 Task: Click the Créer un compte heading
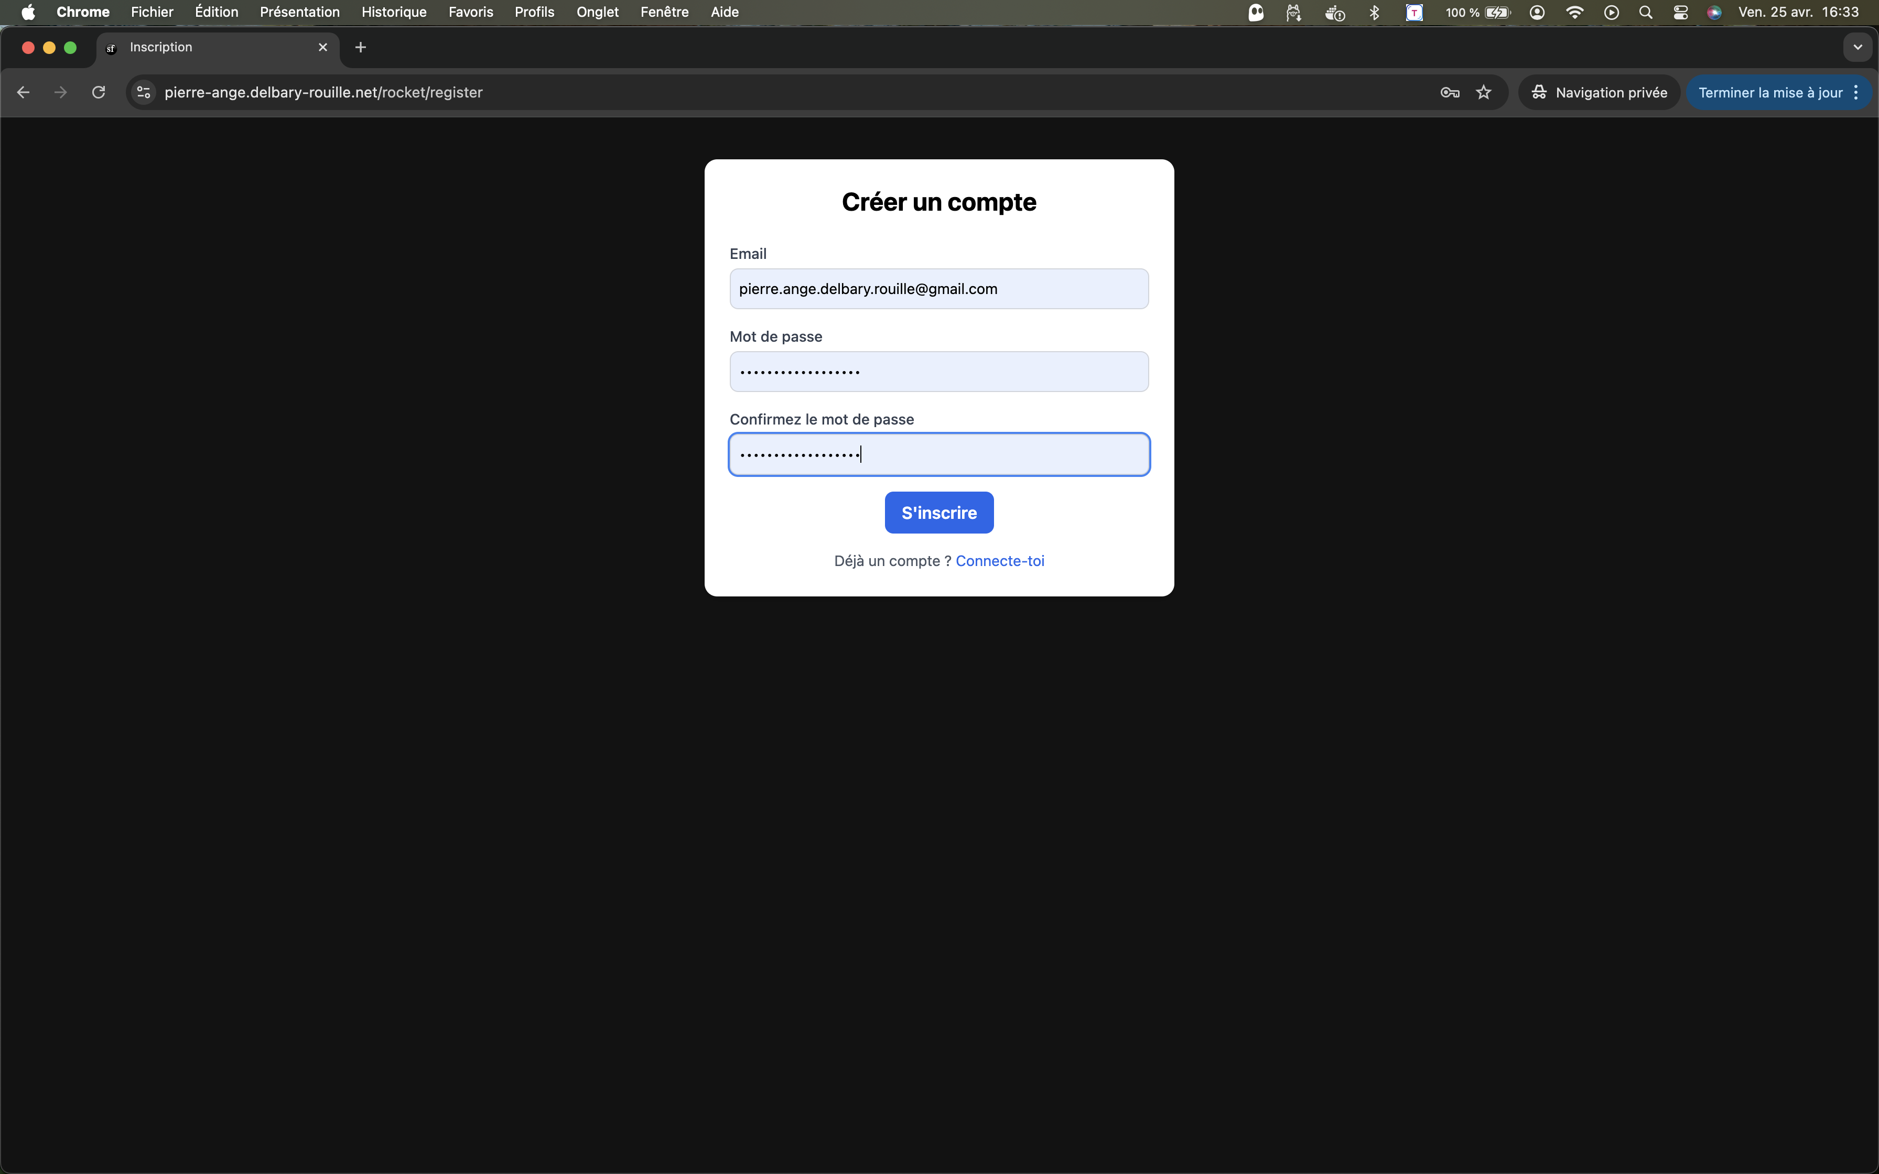(x=939, y=202)
